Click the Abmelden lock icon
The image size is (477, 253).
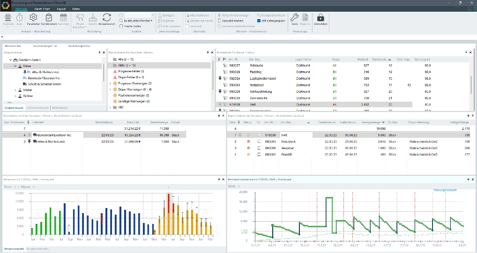pos(321,17)
